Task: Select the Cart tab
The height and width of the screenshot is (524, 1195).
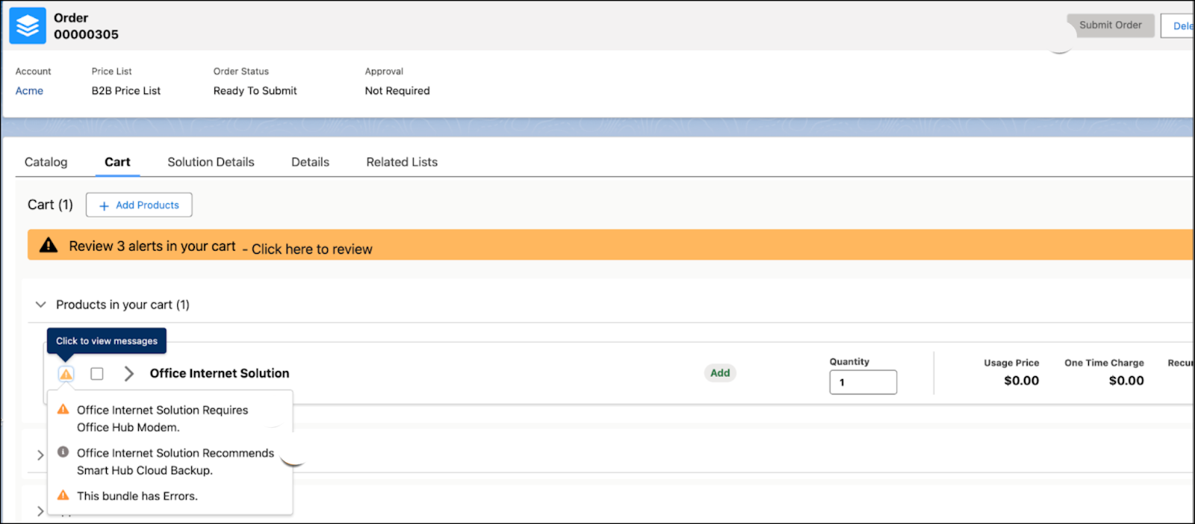Action: [117, 162]
